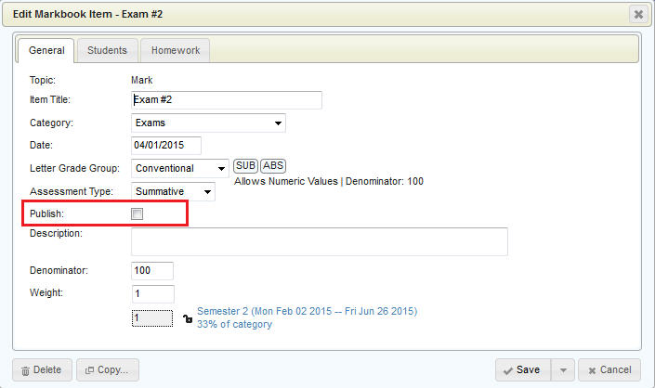Click the Cancel button
Screen dimensions: 655x388
pyautogui.click(x=609, y=369)
